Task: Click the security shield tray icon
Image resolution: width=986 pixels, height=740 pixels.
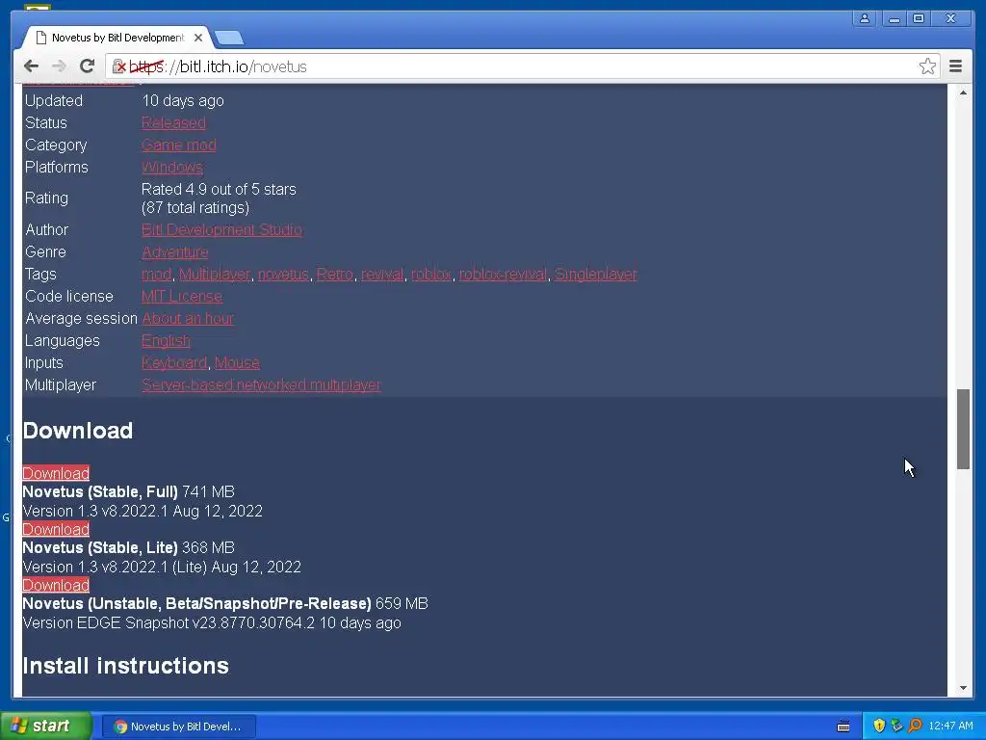Action: point(879,727)
